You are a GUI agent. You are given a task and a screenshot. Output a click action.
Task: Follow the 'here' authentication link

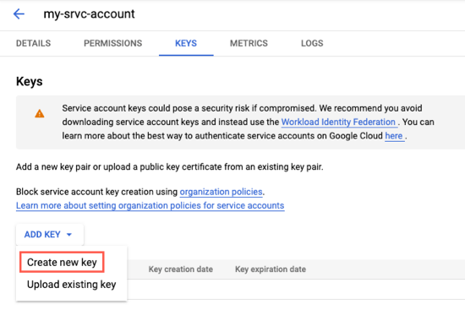pyautogui.click(x=394, y=136)
